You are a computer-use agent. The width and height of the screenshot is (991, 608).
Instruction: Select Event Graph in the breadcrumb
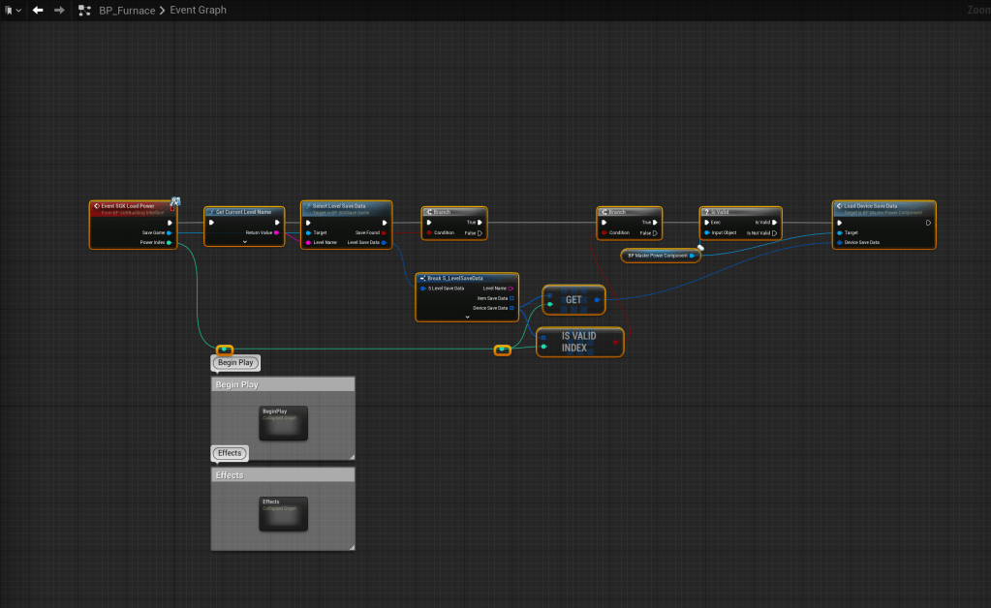[x=199, y=10]
